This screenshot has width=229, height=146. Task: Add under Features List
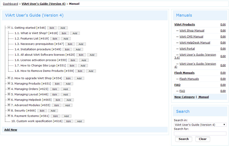coord(66,39)
